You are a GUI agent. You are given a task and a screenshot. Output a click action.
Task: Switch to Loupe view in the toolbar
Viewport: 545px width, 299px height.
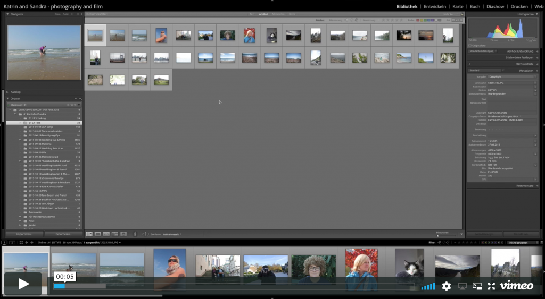pyautogui.click(x=98, y=235)
